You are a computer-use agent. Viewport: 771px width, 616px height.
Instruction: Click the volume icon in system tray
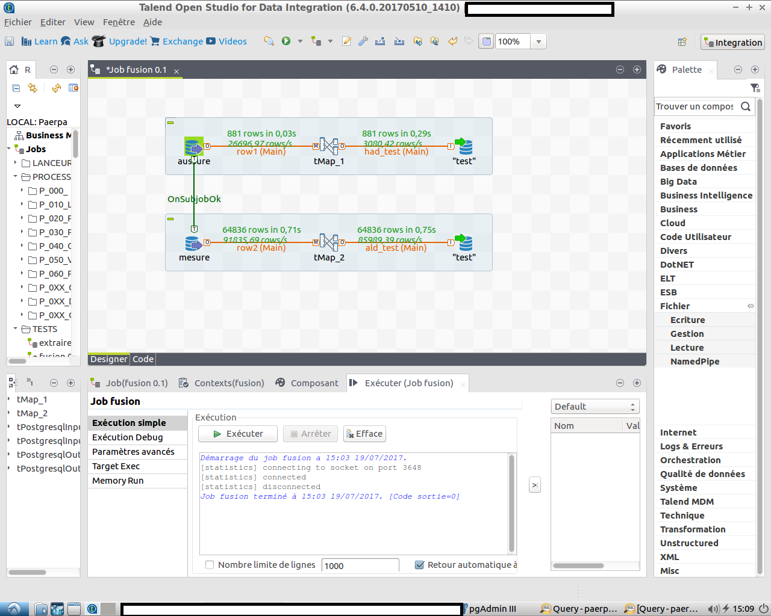714,609
